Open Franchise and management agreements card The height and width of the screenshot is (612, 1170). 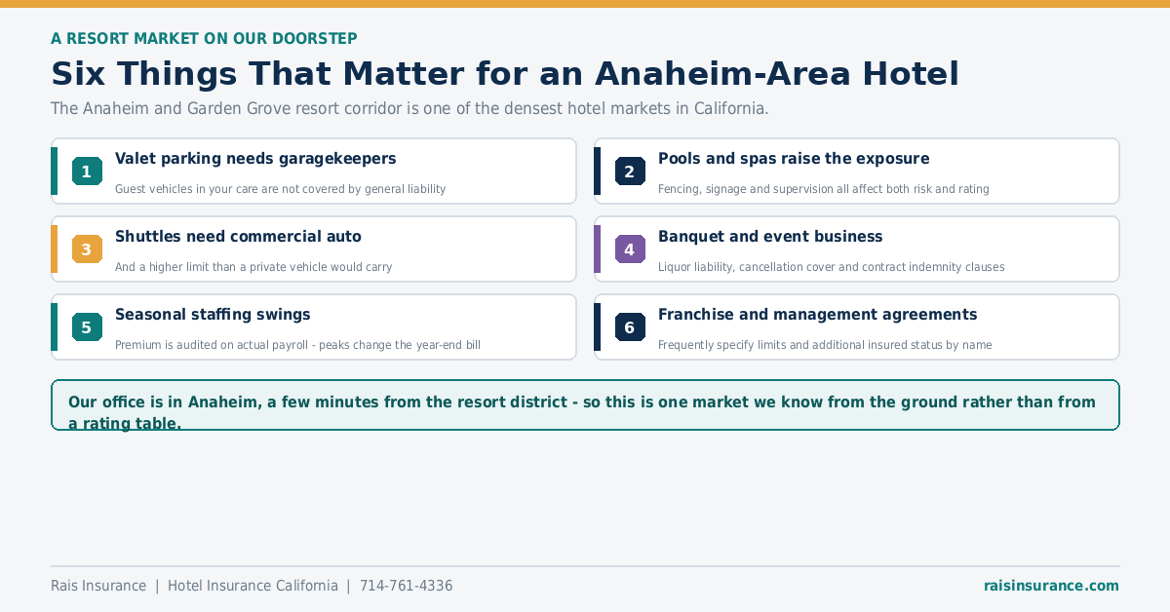[857, 327]
